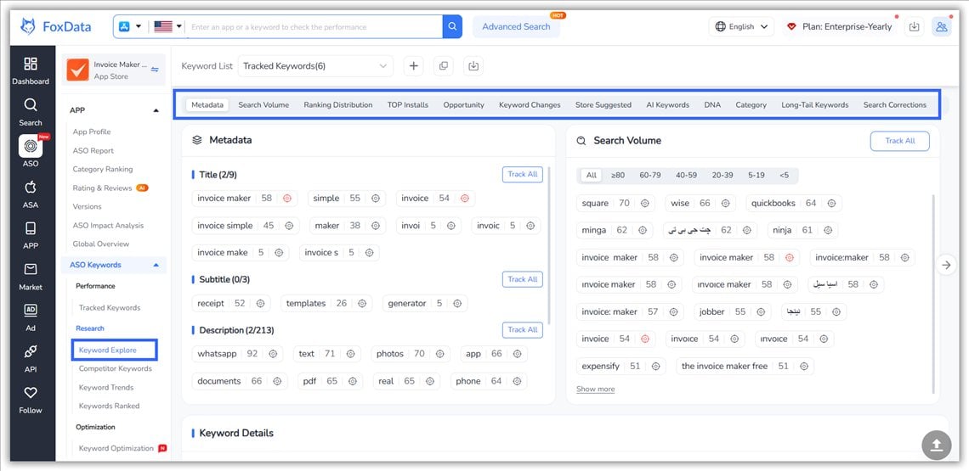Track the keyword whatsapp target icon
This screenshot has width=969, height=471.
click(273, 354)
